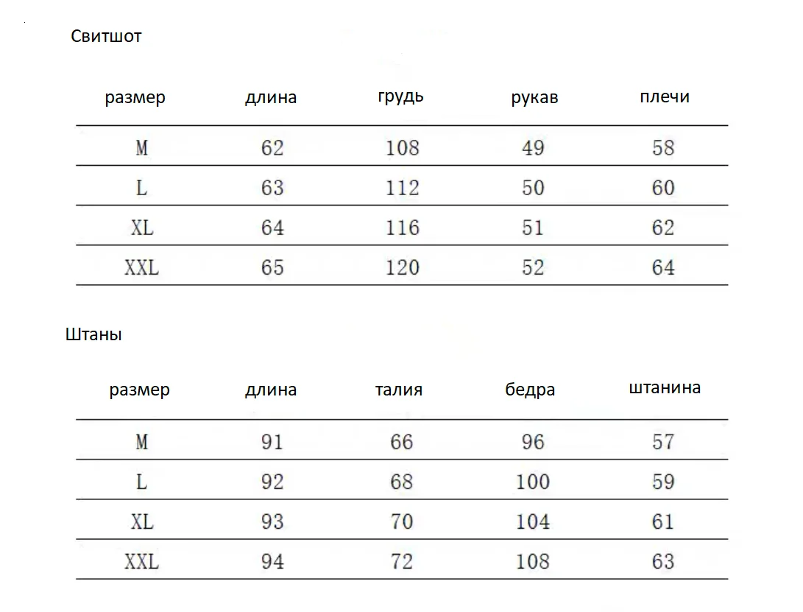The width and height of the screenshot is (803, 612).
Task: Click pants waist value 68
Action: [402, 482]
